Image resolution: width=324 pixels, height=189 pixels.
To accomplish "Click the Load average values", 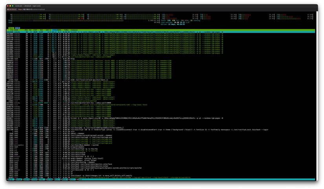I will point(182,22).
